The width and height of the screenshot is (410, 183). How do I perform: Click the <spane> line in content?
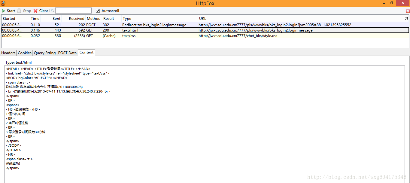coord(13,105)
